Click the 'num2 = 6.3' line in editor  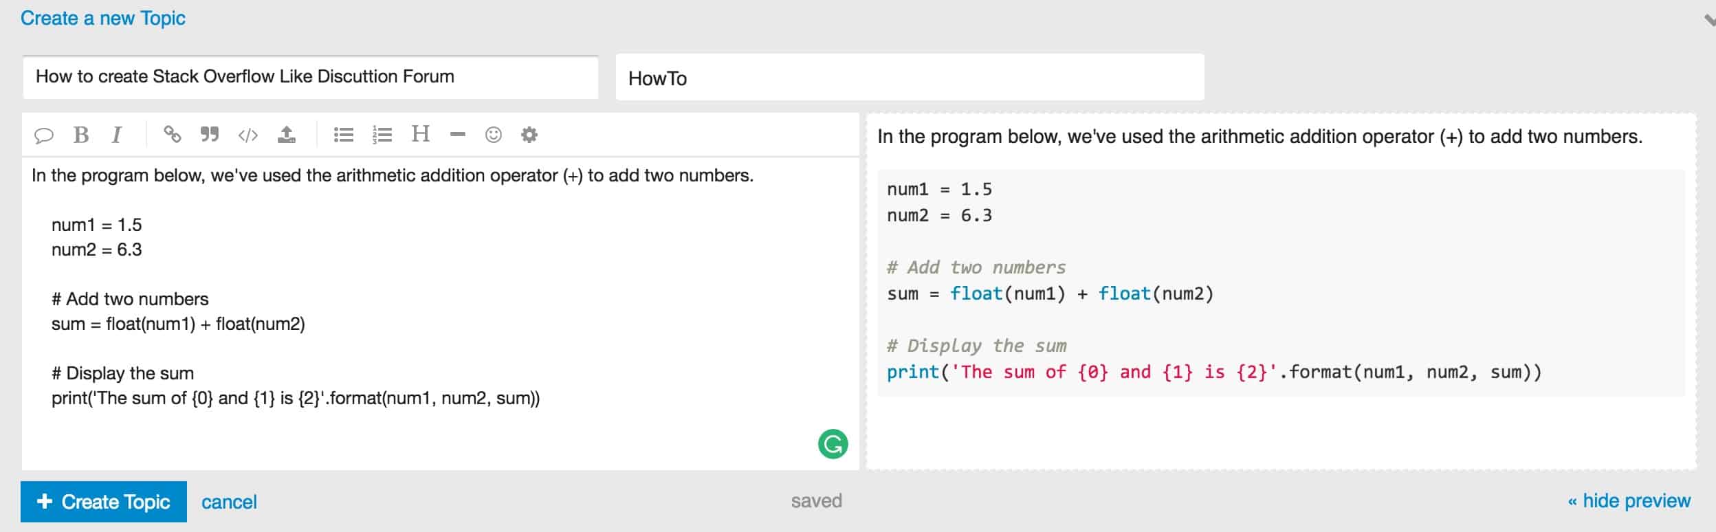(97, 250)
